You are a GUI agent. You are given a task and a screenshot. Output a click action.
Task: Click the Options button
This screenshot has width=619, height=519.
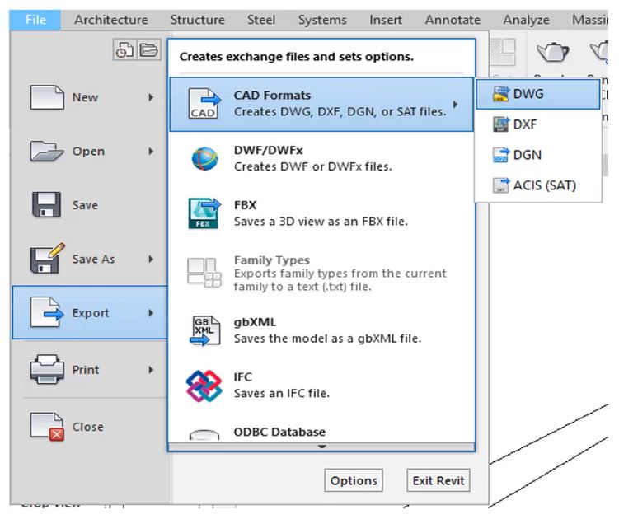tap(354, 480)
